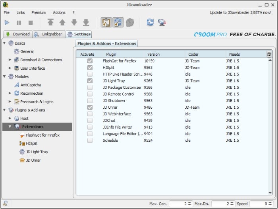This screenshot has width=278, height=209.
Task: Uncheck the JD Light Tray checkbox
Action: tap(90, 81)
